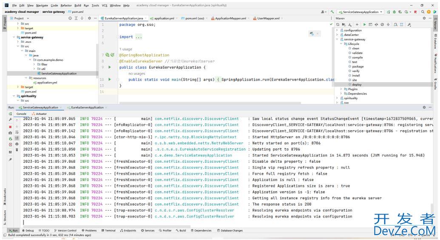
Task: Expand folded import statement
Action: click(139, 37)
